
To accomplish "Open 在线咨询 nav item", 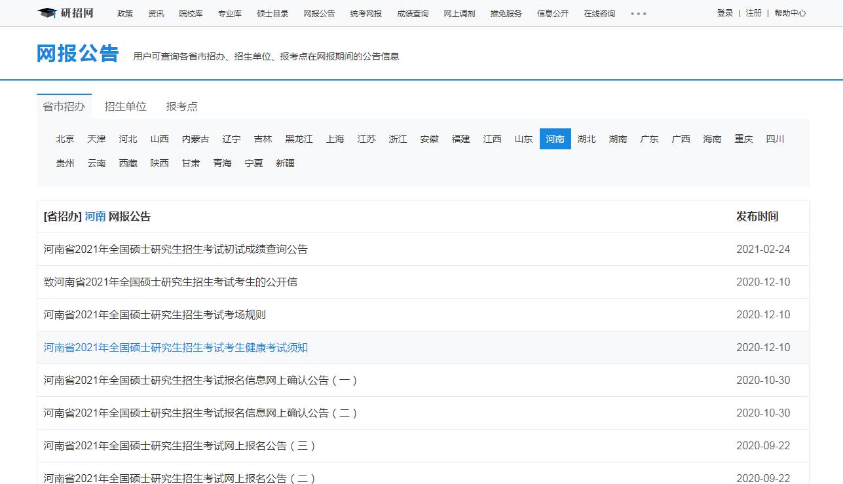I will [599, 13].
